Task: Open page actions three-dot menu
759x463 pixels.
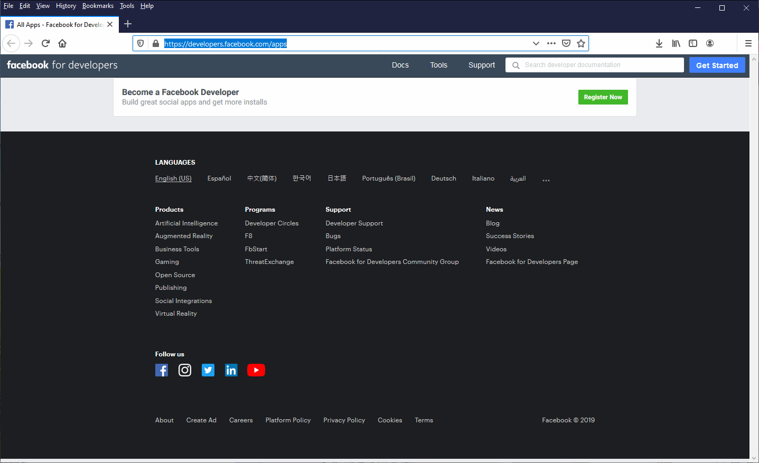Action: click(x=551, y=43)
